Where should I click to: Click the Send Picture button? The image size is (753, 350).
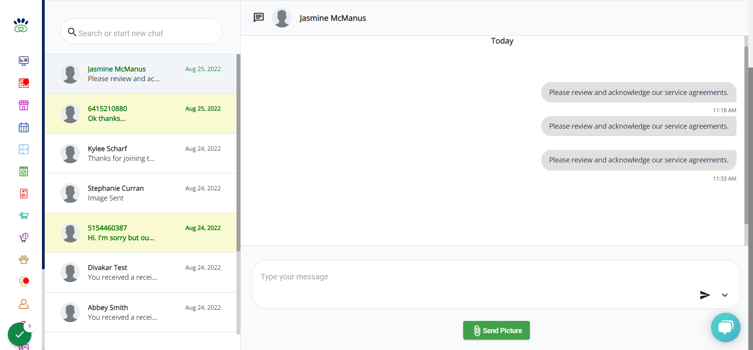point(496,330)
